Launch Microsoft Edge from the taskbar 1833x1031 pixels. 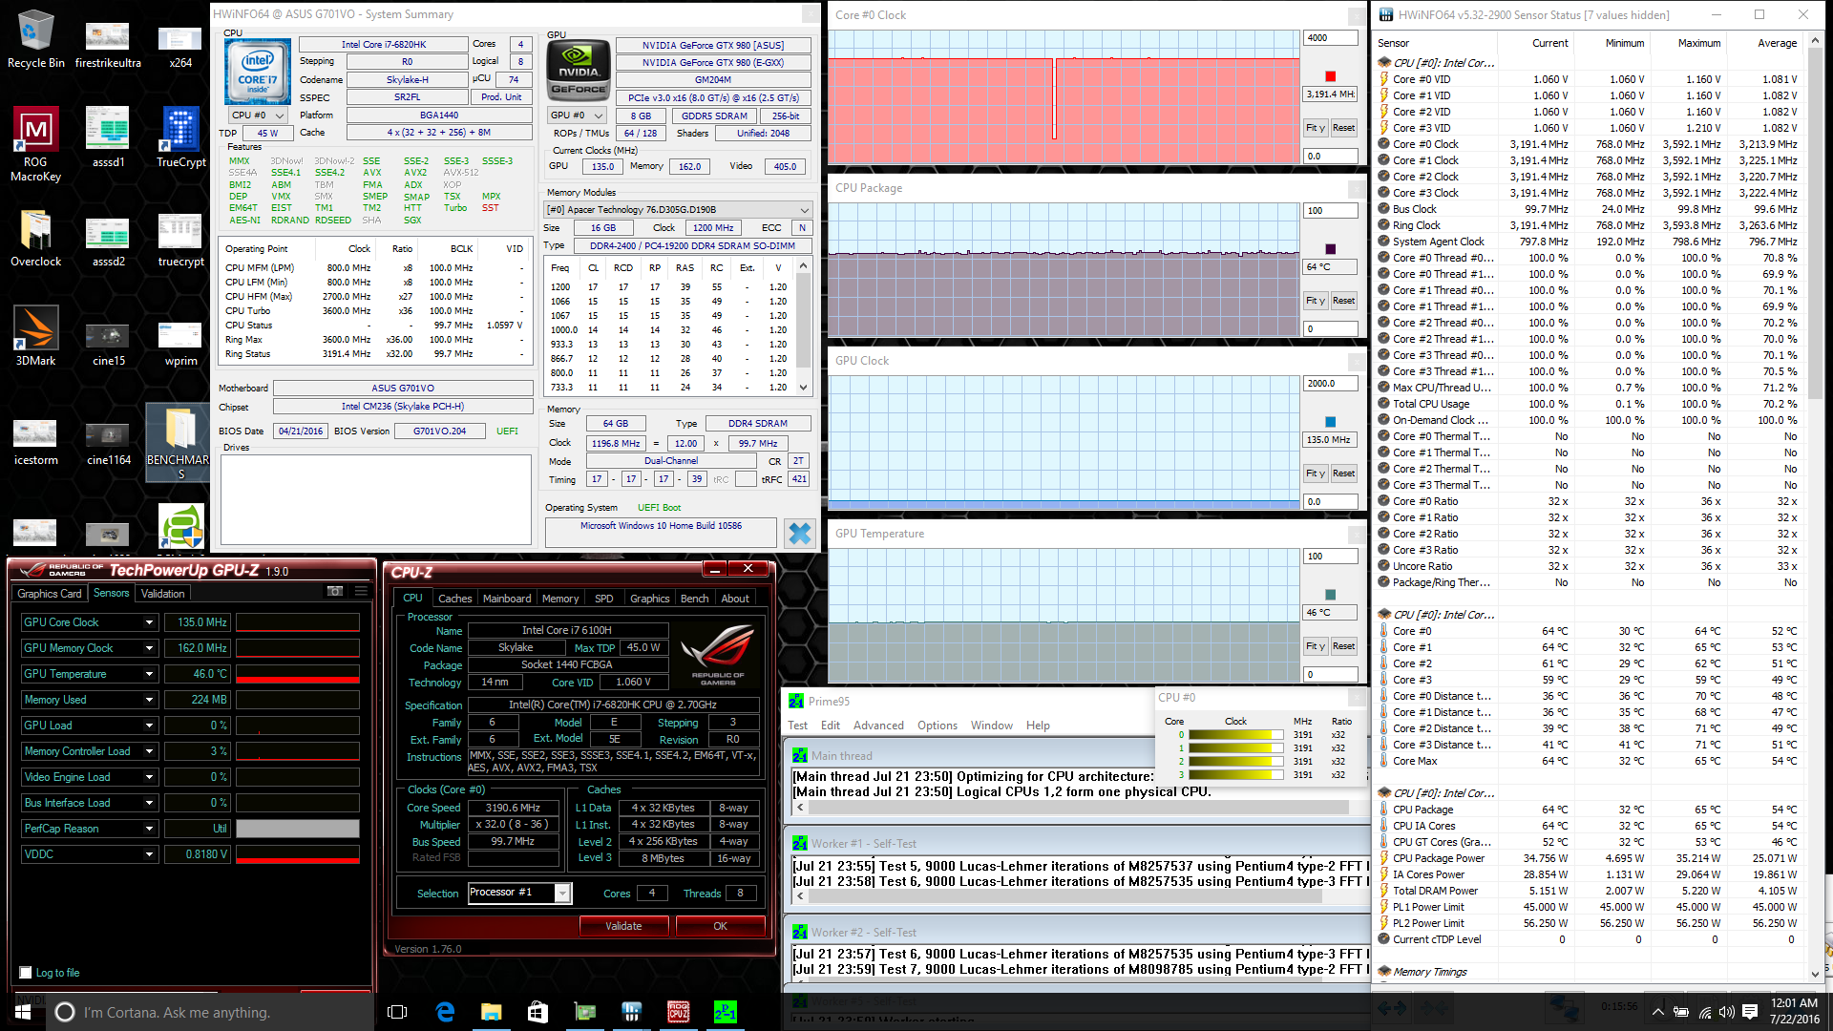(445, 1012)
